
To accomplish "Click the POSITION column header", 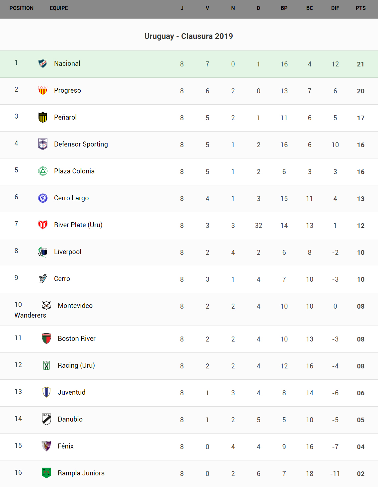I will [22, 8].
